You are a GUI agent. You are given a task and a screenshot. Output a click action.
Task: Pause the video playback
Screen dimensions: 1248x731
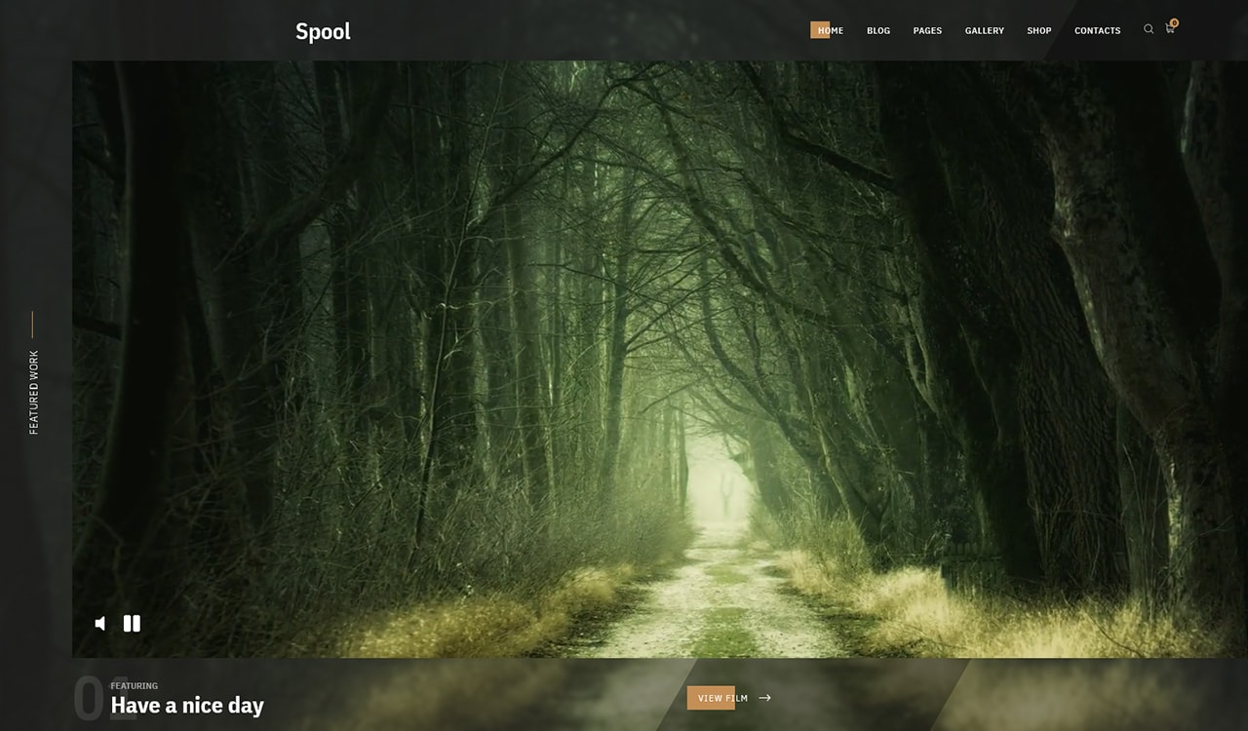(132, 623)
